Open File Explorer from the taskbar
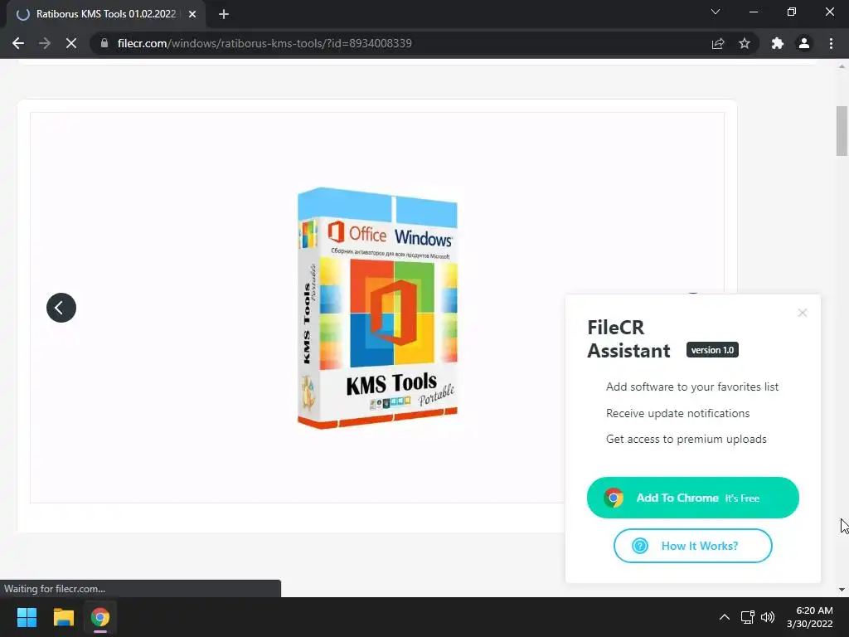 click(x=63, y=617)
